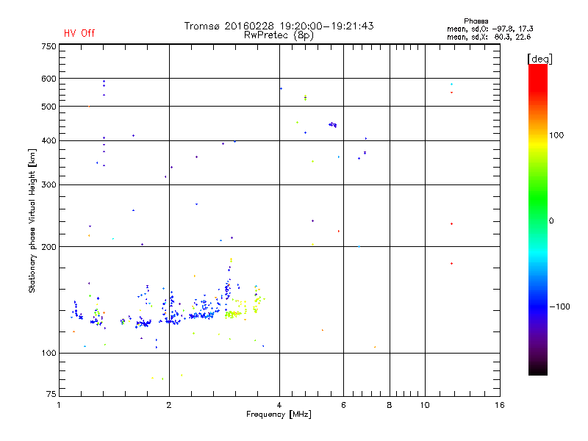Click the 'Phases' header label
588x441 pixels.
point(476,21)
